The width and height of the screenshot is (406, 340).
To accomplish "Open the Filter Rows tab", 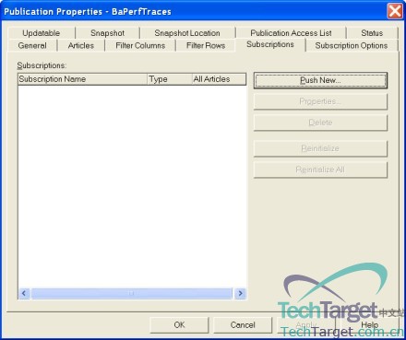I will pyautogui.click(x=206, y=45).
